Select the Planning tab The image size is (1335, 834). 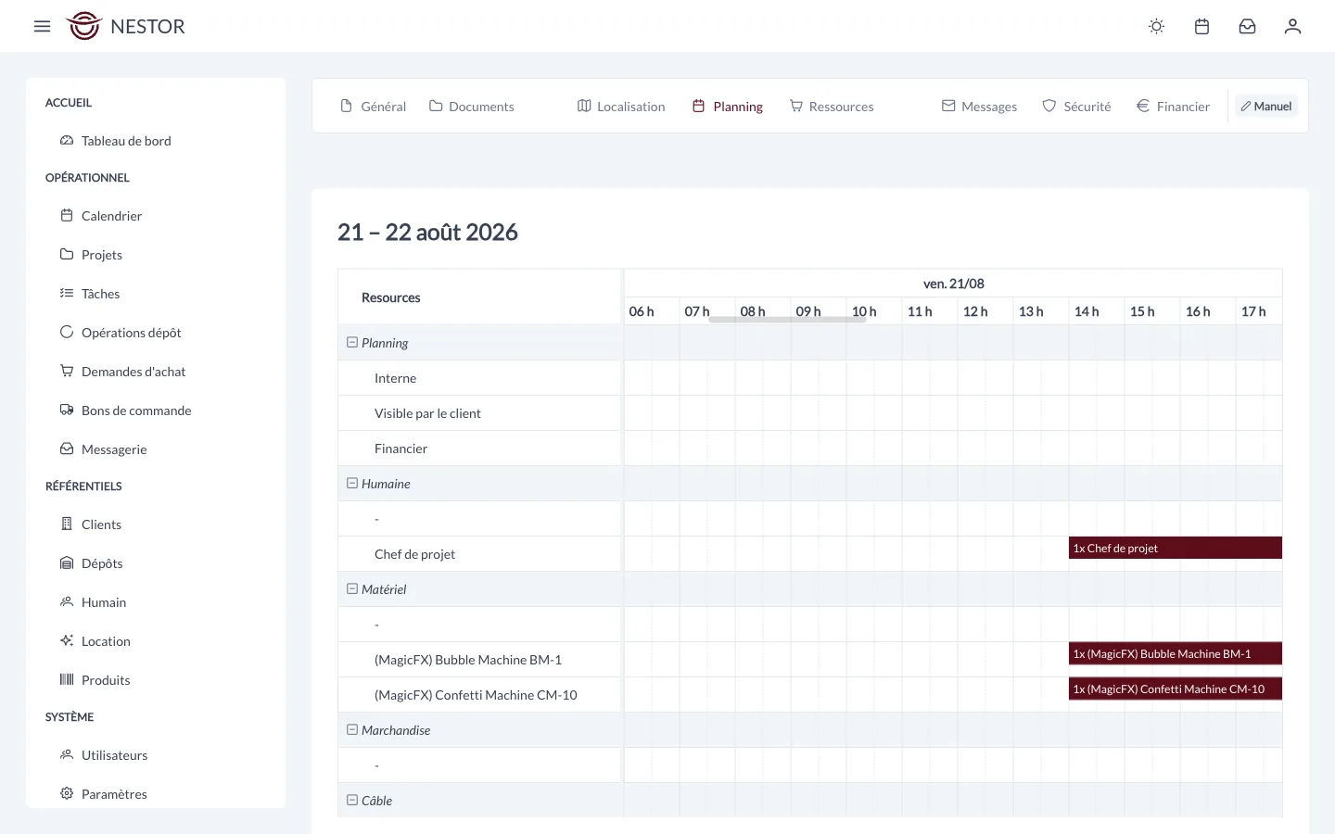pos(728,107)
